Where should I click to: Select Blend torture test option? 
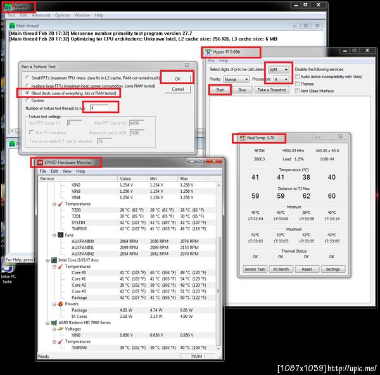[x=27, y=93]
